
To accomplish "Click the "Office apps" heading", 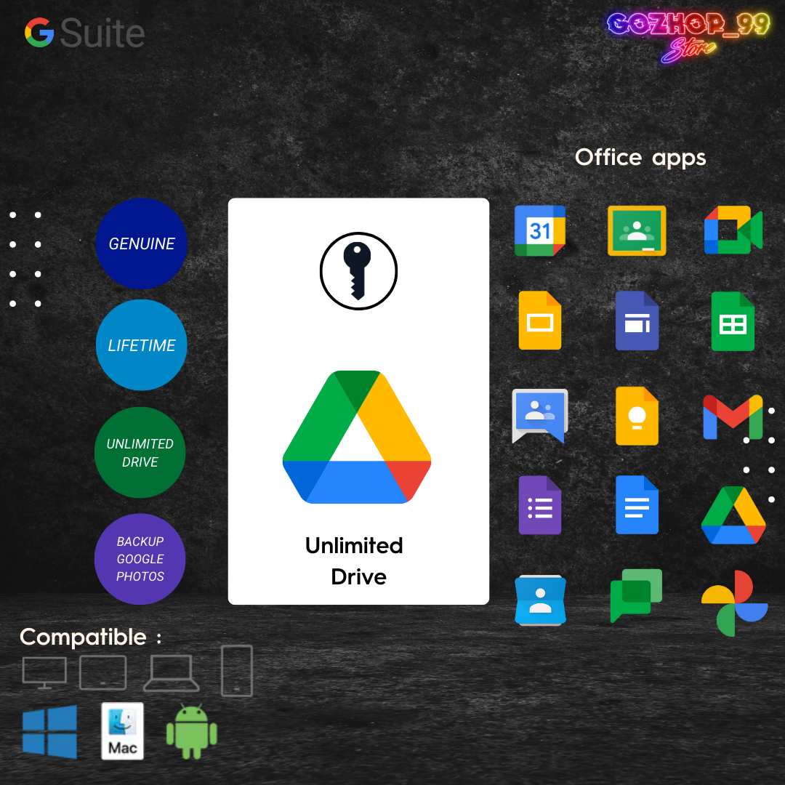I will [x=640, y=158].
